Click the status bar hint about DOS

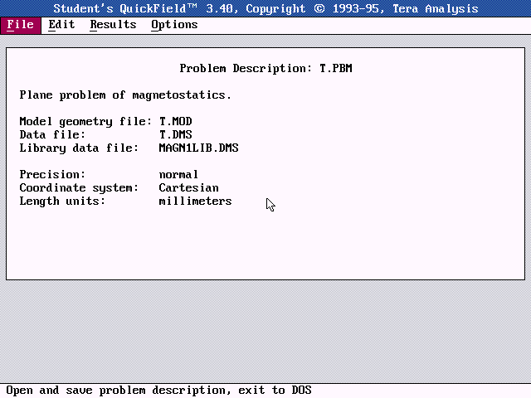tap(158, 391)
